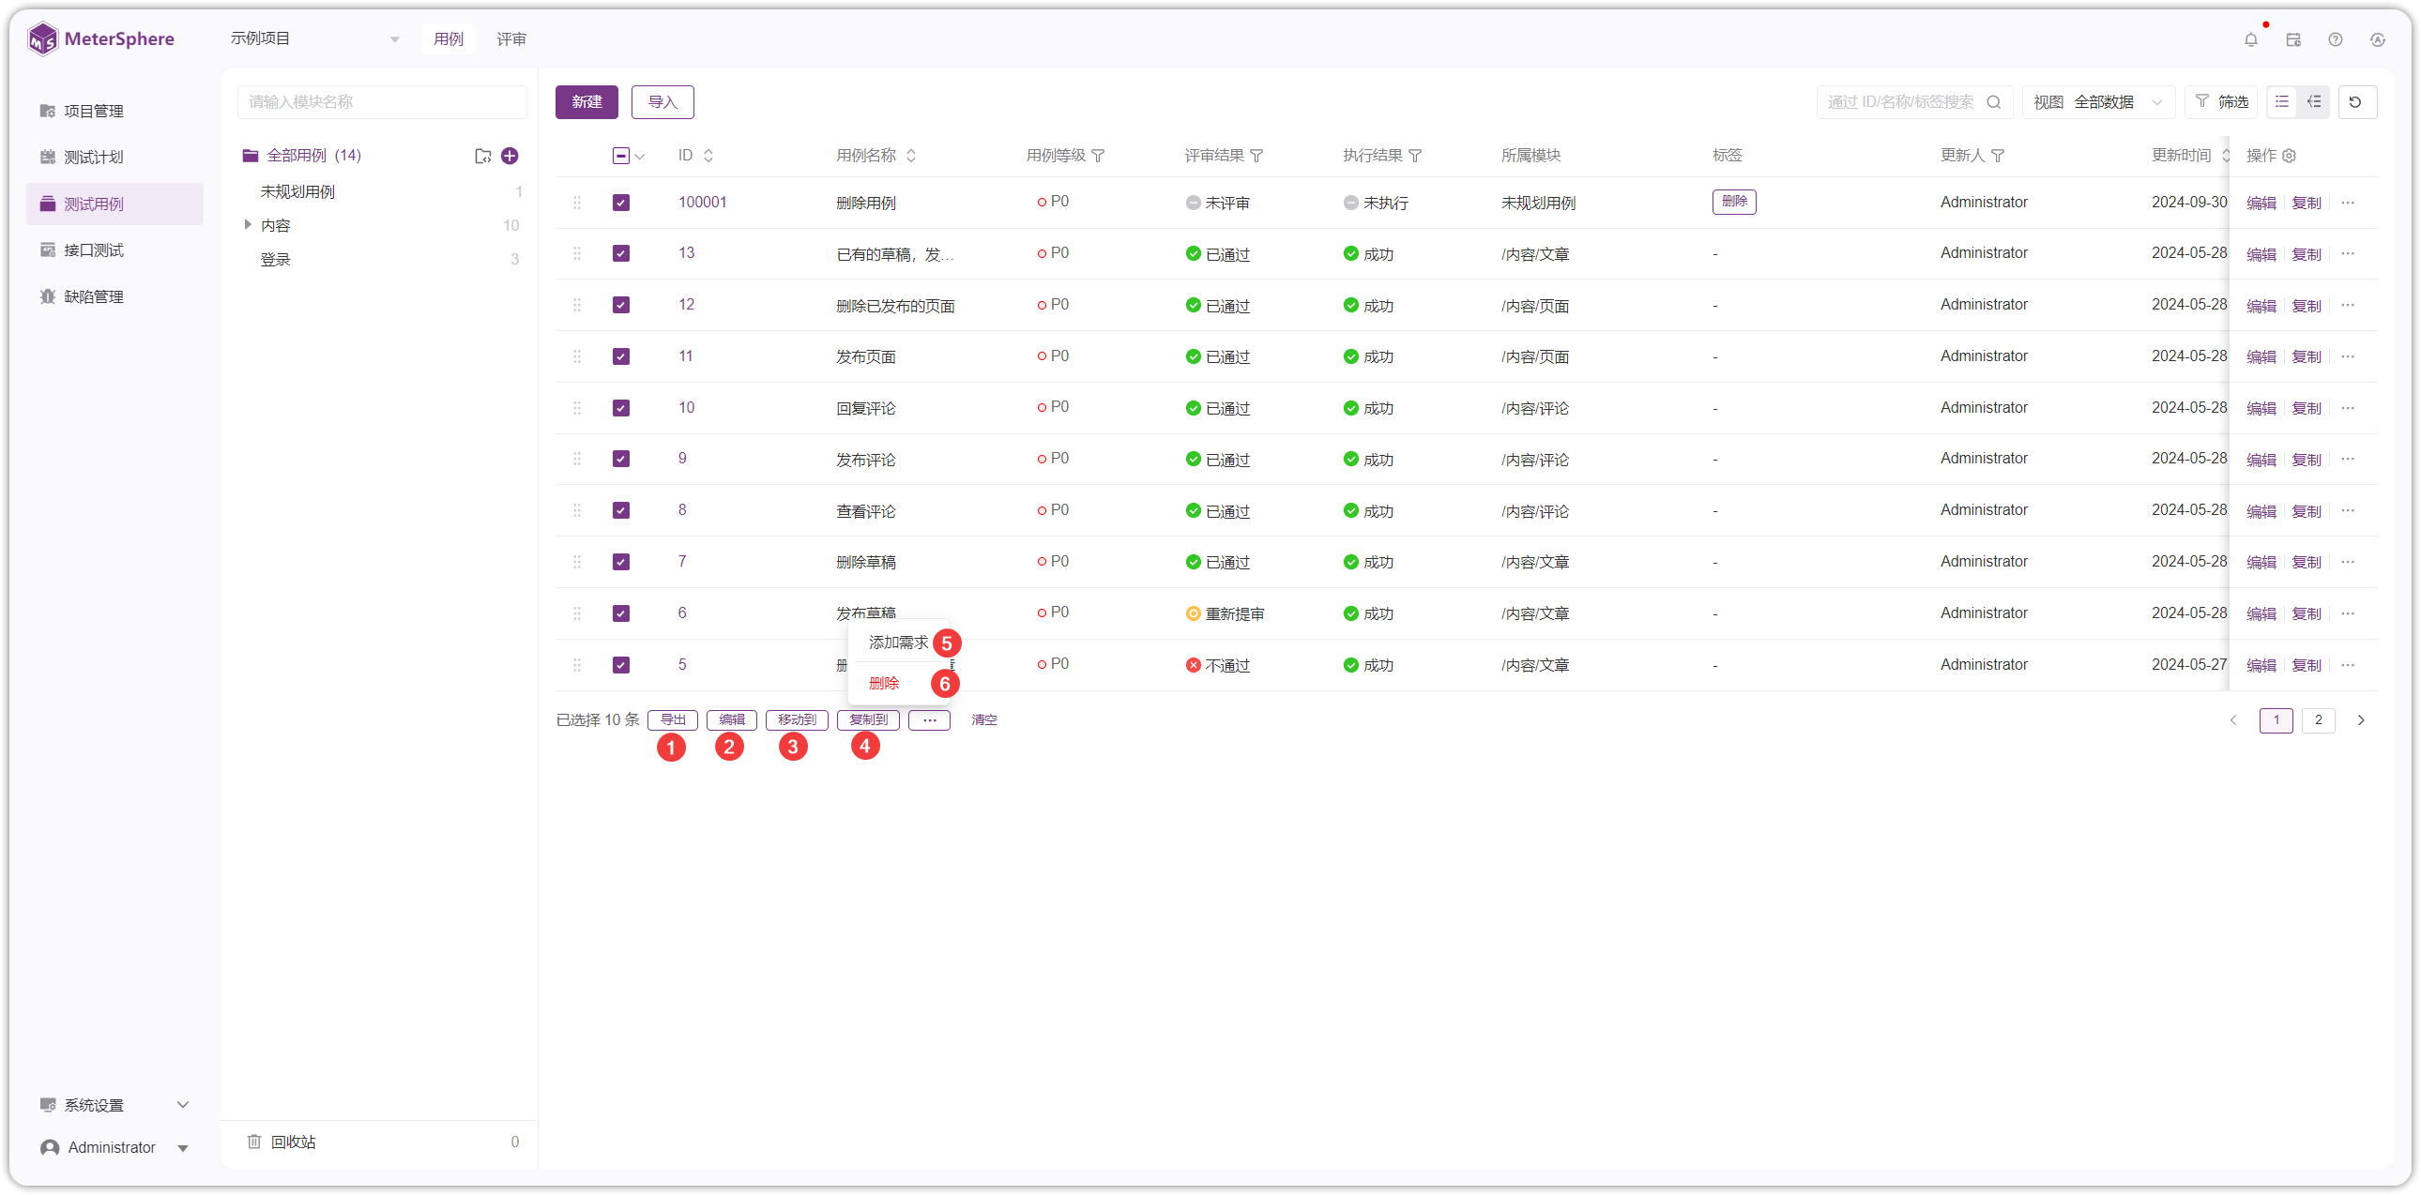
Task: Open the operation column settings gear
Action: tap(2290, 156)
